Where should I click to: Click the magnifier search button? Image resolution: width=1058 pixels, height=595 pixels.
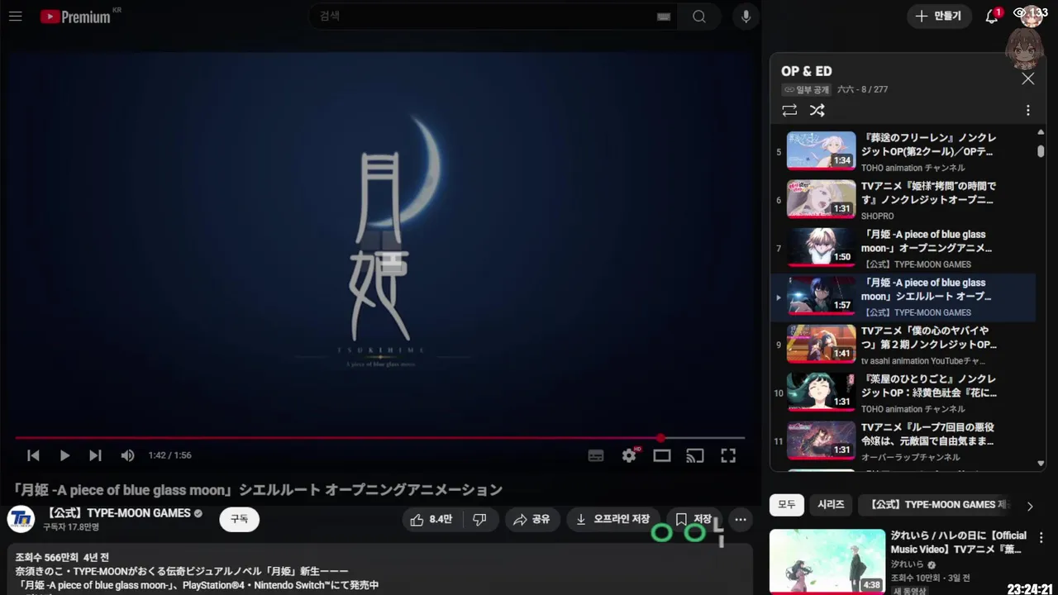pos(699,17)
